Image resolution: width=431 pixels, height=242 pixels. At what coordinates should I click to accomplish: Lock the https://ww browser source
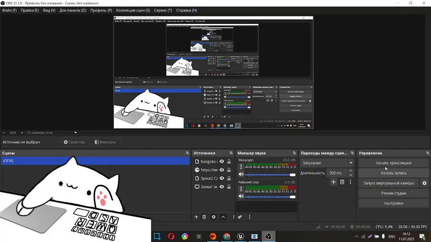(229, 170)
